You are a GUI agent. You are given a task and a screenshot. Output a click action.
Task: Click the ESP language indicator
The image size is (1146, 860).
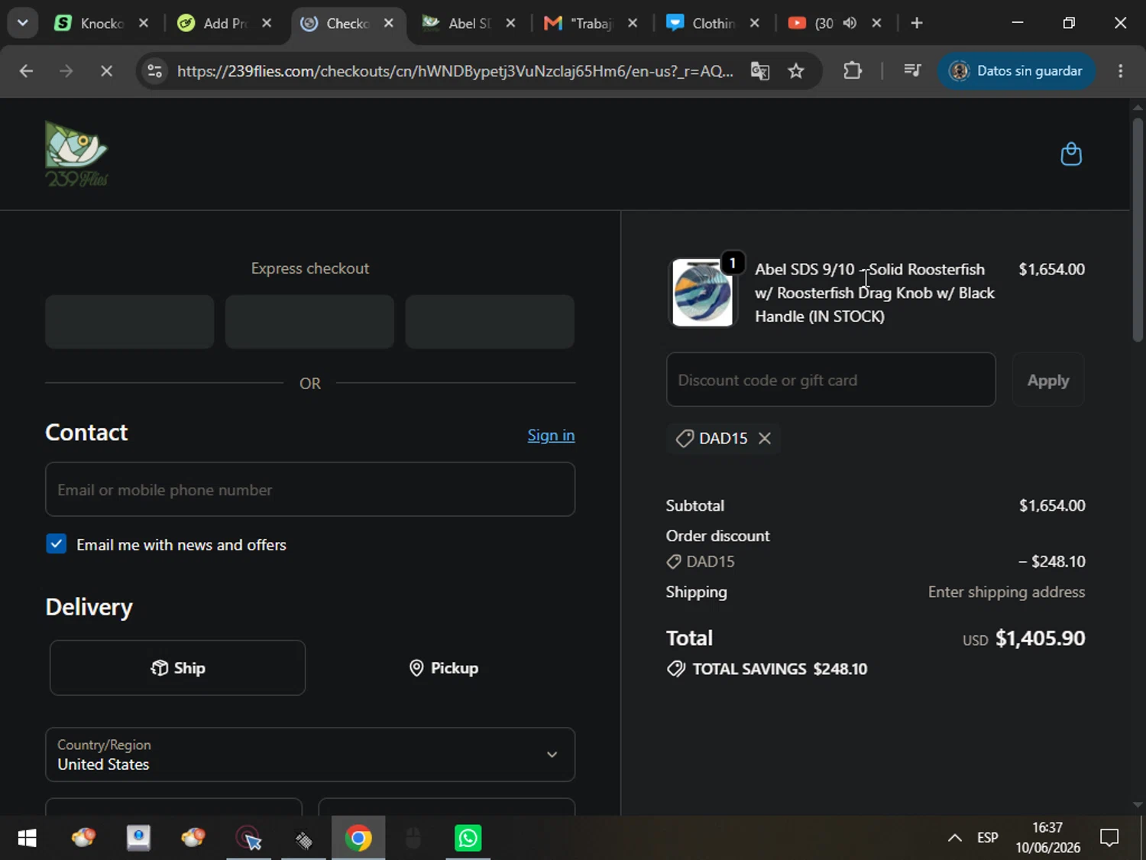tap(987, 838)
